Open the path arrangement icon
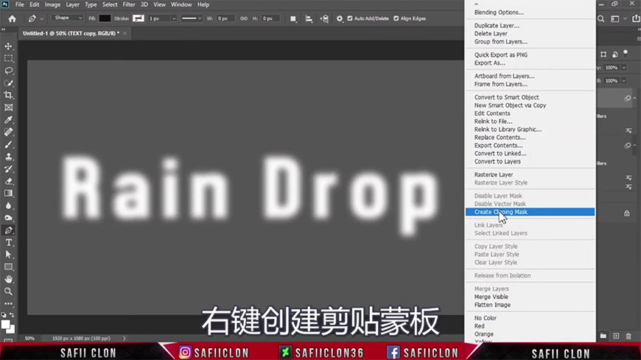Viewport: 641px width, 360px height. tap(324, 19)
